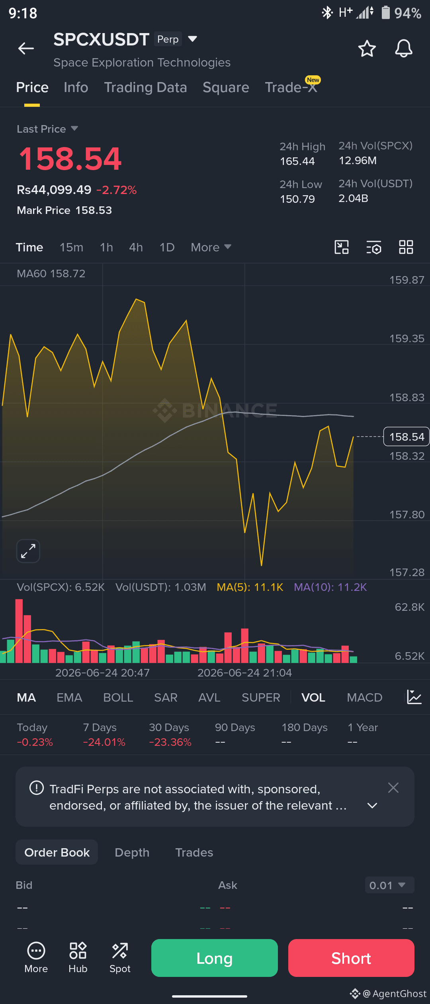430x1004 pixels.
Task: Tap the back arrow icon
Action: coord(26,49)
